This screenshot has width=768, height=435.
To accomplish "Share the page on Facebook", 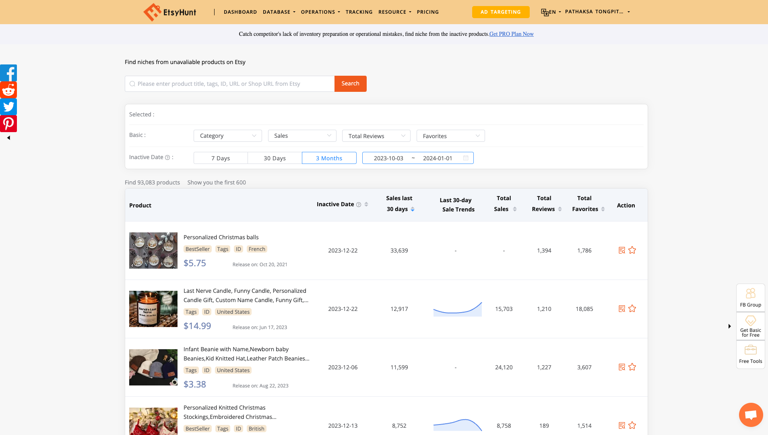I will click(8, 73).
